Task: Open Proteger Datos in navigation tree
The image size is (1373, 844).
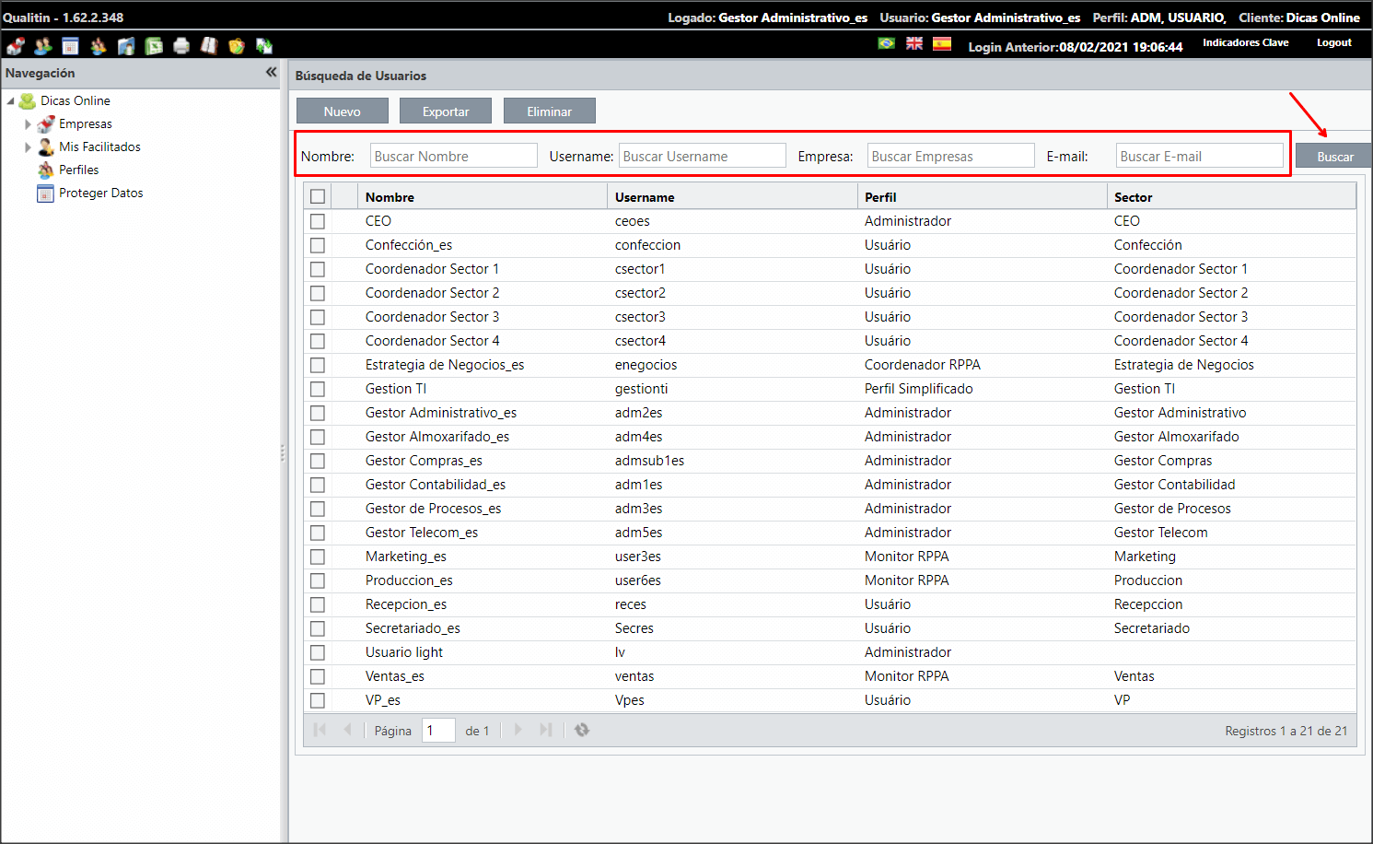Action: point(101,193)
